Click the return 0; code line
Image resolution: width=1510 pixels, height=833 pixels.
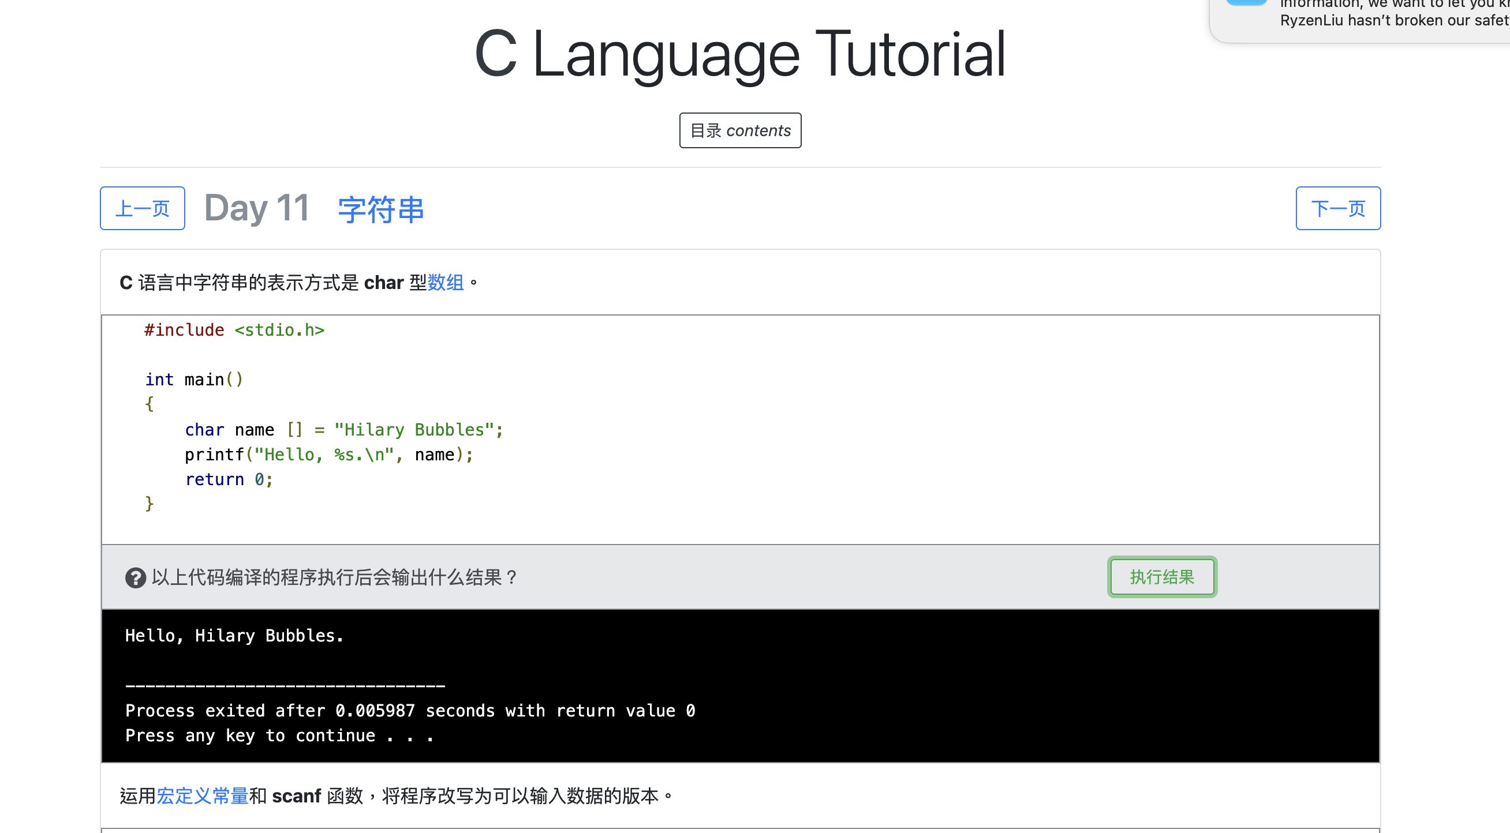coord(229,479)
